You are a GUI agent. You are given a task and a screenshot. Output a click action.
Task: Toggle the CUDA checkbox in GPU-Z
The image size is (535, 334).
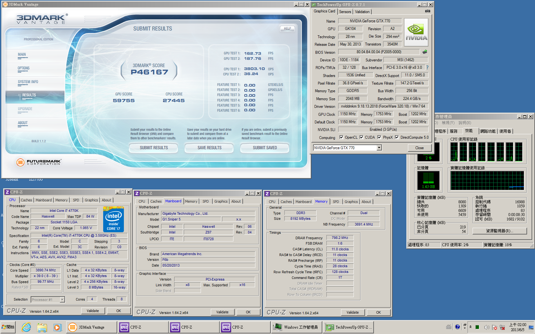tap(361, 137)
